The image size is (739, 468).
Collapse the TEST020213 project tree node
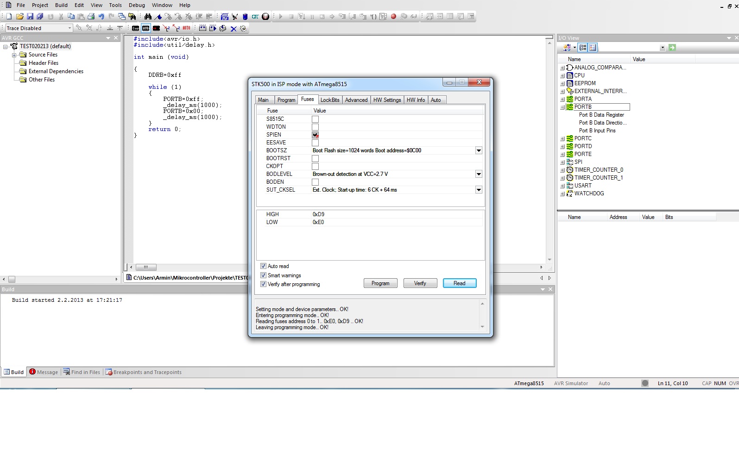tap(6, 46)
